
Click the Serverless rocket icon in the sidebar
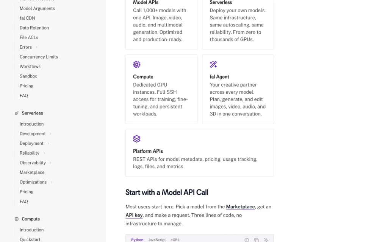[17, 113]
